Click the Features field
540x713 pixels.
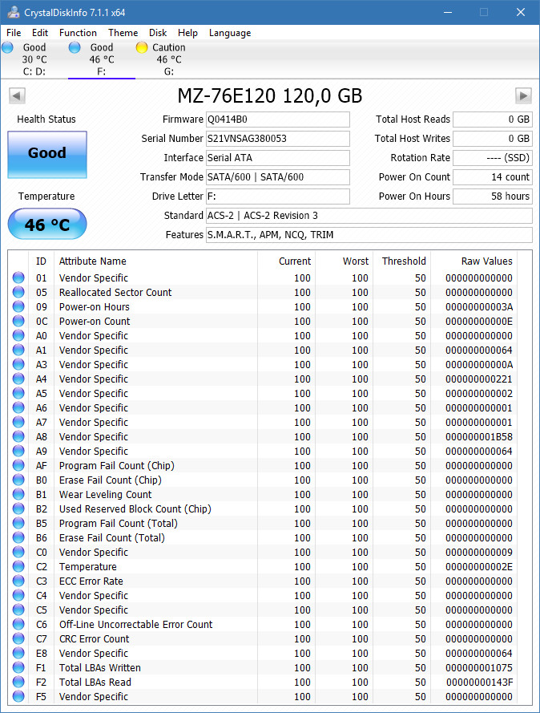[369, 235]
